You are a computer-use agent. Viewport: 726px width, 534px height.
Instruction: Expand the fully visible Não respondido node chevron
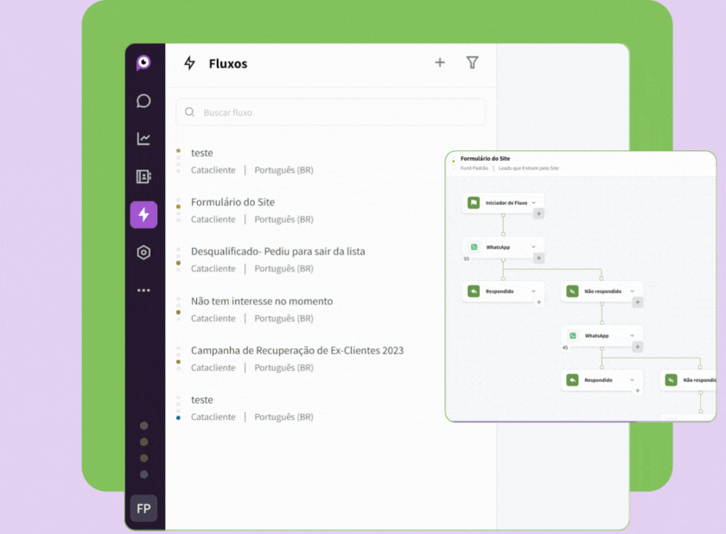pos(632,291)
